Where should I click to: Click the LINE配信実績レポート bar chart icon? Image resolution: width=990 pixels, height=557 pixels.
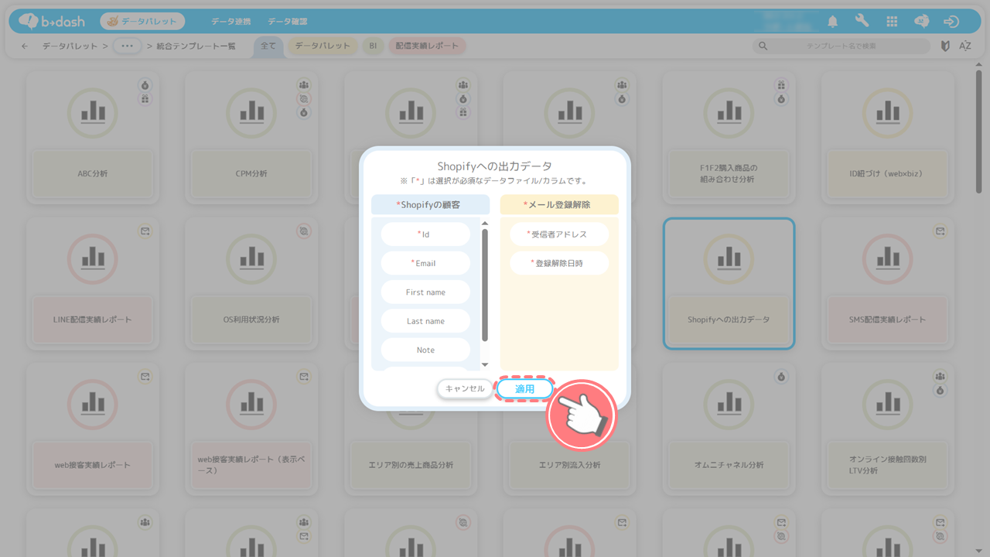click(x=93, y=259)
